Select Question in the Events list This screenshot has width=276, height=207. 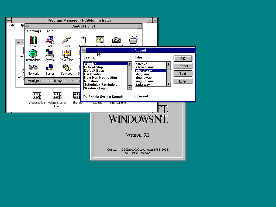click(x=105, y=81)
